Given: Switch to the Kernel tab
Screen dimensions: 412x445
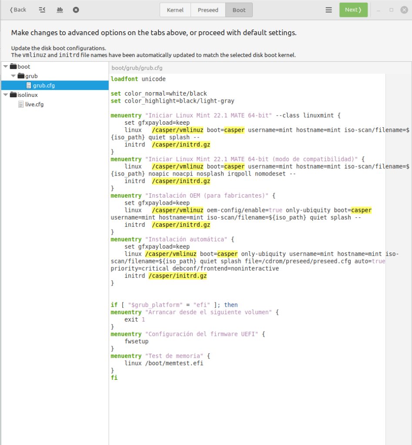Looking at the screenshot, I should click(x=175, y=10).
